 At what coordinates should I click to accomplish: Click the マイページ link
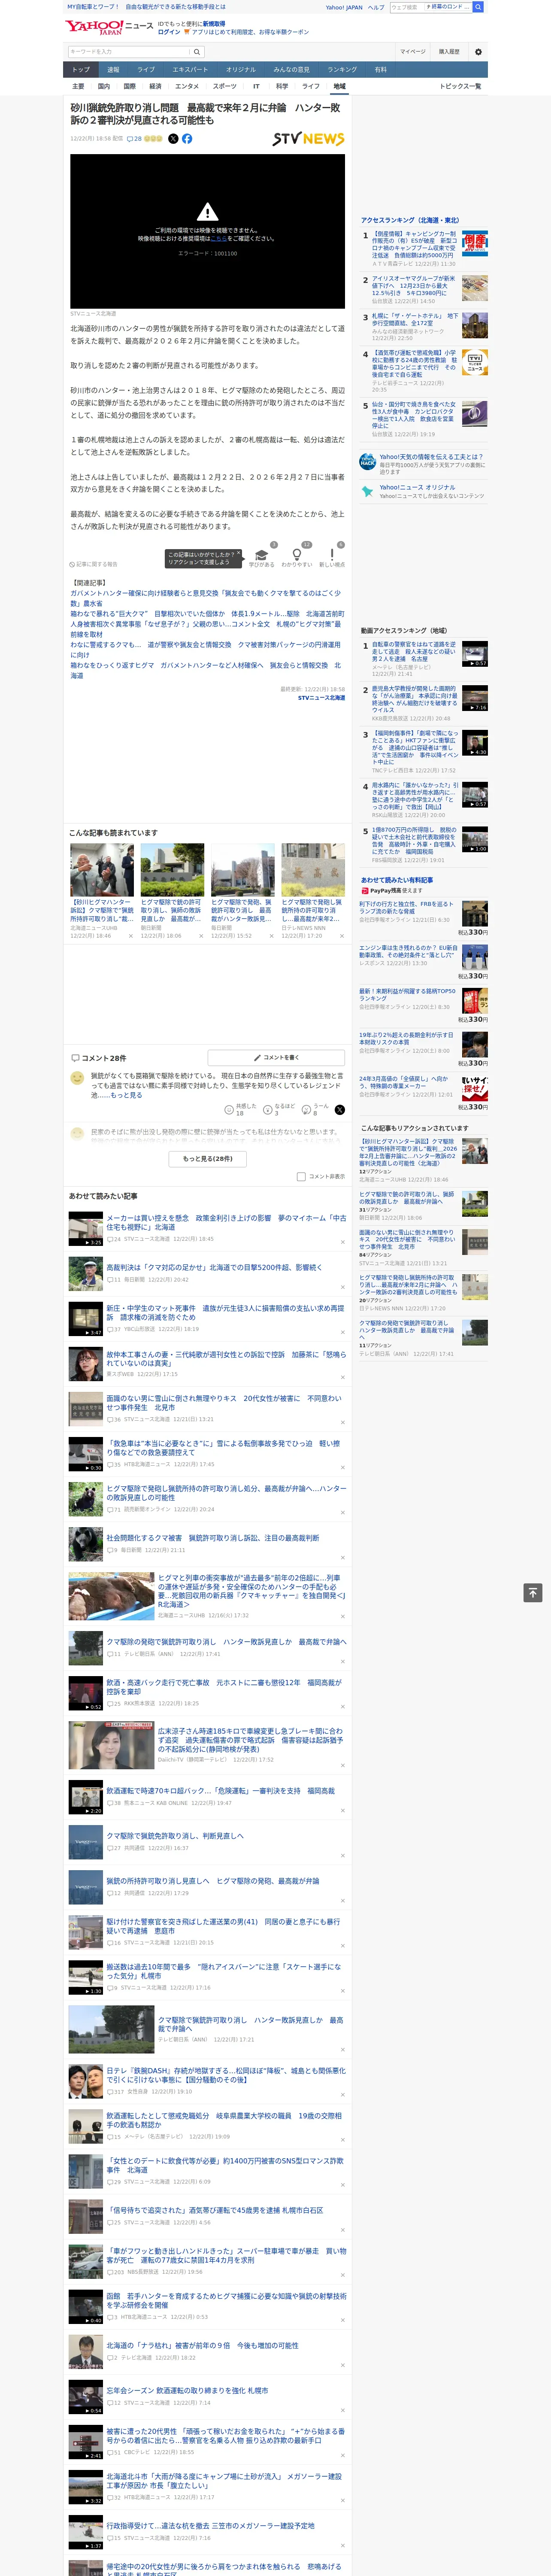(412, 52)
